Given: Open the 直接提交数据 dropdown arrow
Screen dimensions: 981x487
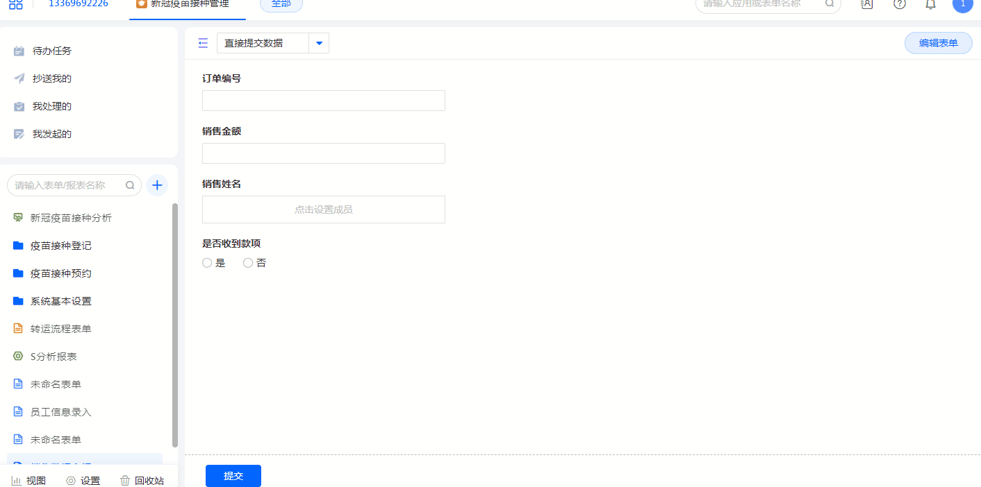Looking at the screenshot, I should 319,43.
